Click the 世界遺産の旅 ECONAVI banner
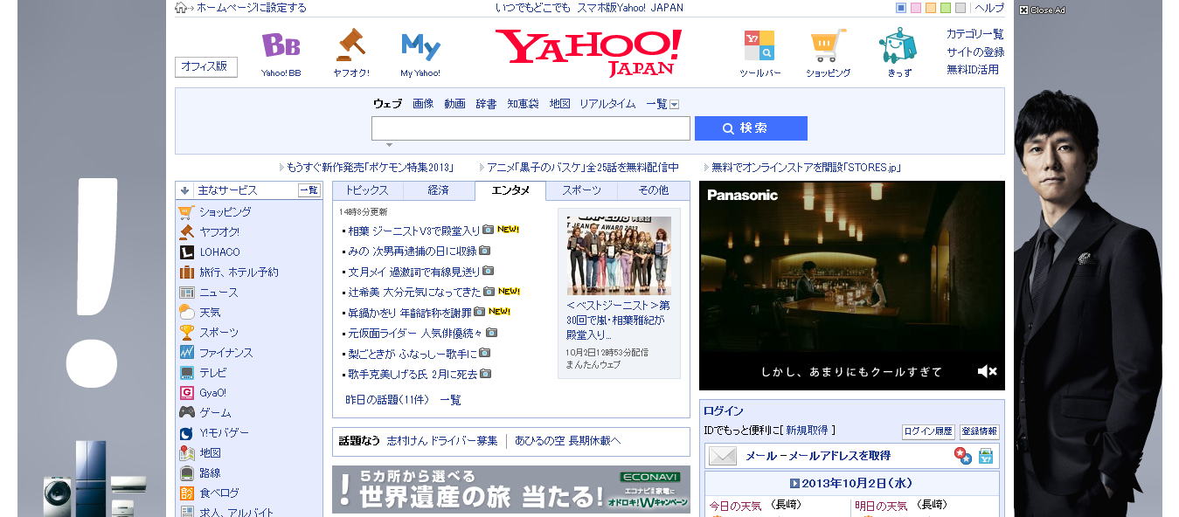1179x517 pixels. (510, 489)
